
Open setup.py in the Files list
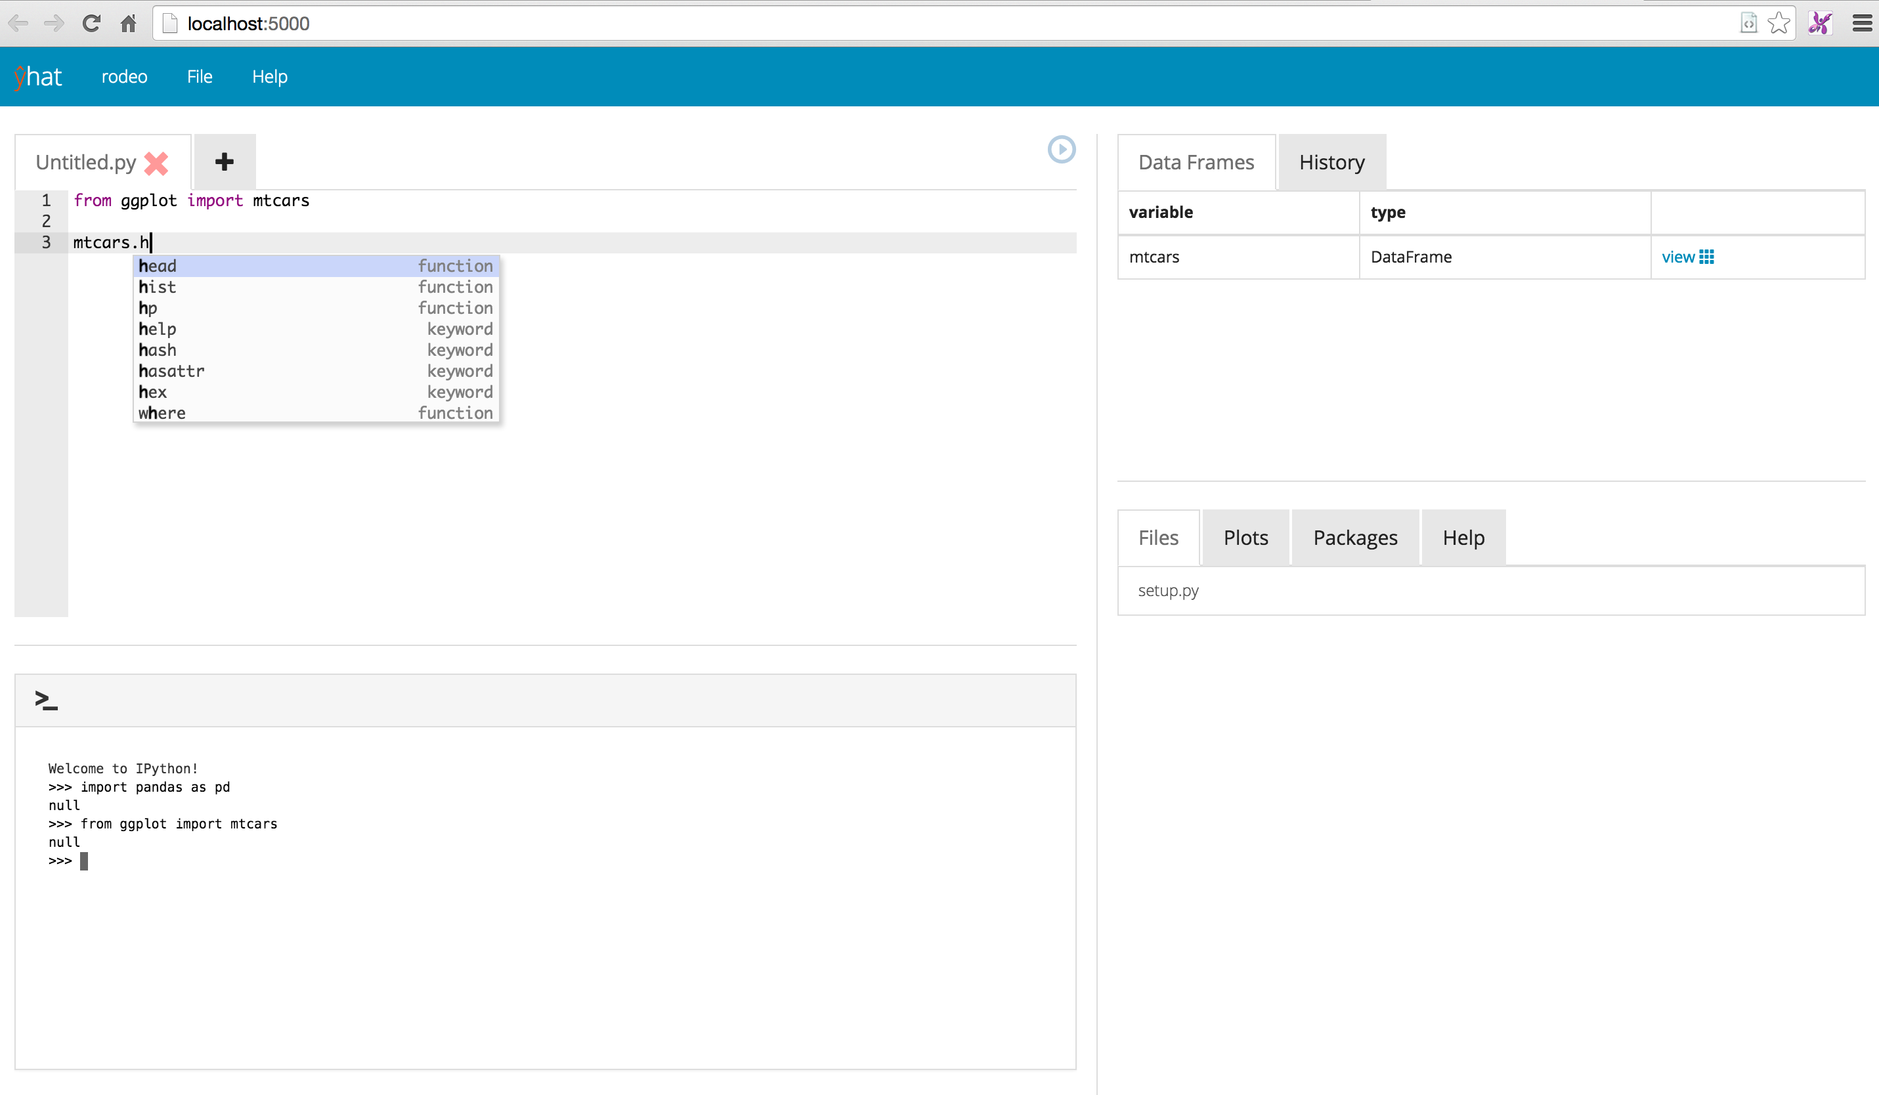click(1168, 590)
